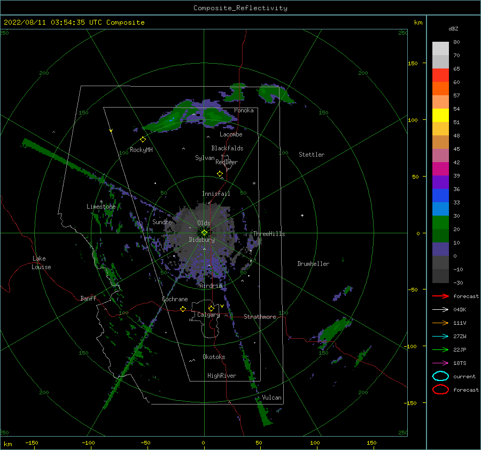Click the red forecast ellipse symbol
Viewport: 481px width, 450px height.
click(x=440, y=390)
